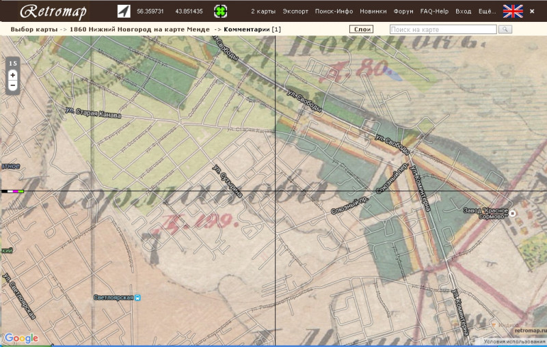Click the Google logo
Viewport: 547px width, 347px height.
(x=22, y=337)
